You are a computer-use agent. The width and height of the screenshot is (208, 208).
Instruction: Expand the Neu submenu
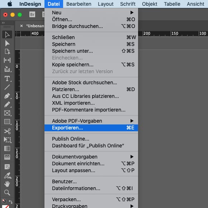tap(91, 13)
